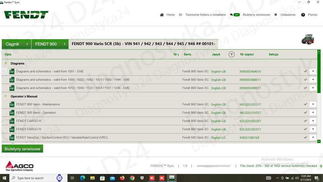Click the Język filter funnel icon
The width and height of the screenshot is (323, 182).
point(232,54)
